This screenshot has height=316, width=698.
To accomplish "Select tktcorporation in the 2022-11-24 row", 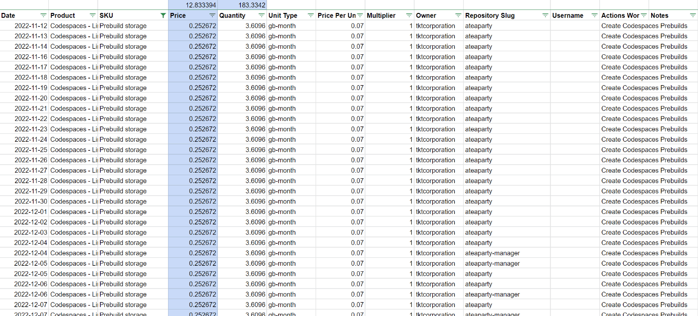I will coord(439,139).
